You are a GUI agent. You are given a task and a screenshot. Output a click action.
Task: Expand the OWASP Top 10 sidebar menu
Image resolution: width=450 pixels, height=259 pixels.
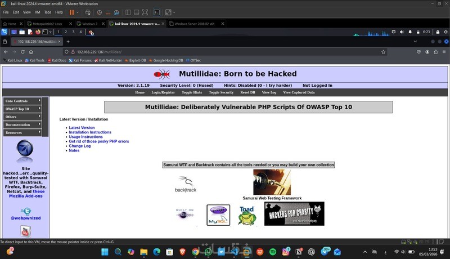22,109
